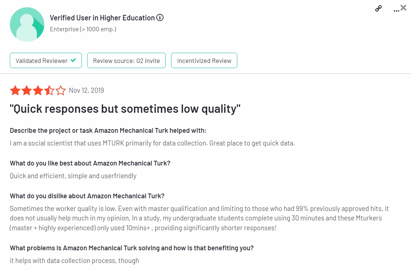Click the Enterprise (> 1000 emp.) label
411x271 pixels.
[x=83, y=29]
